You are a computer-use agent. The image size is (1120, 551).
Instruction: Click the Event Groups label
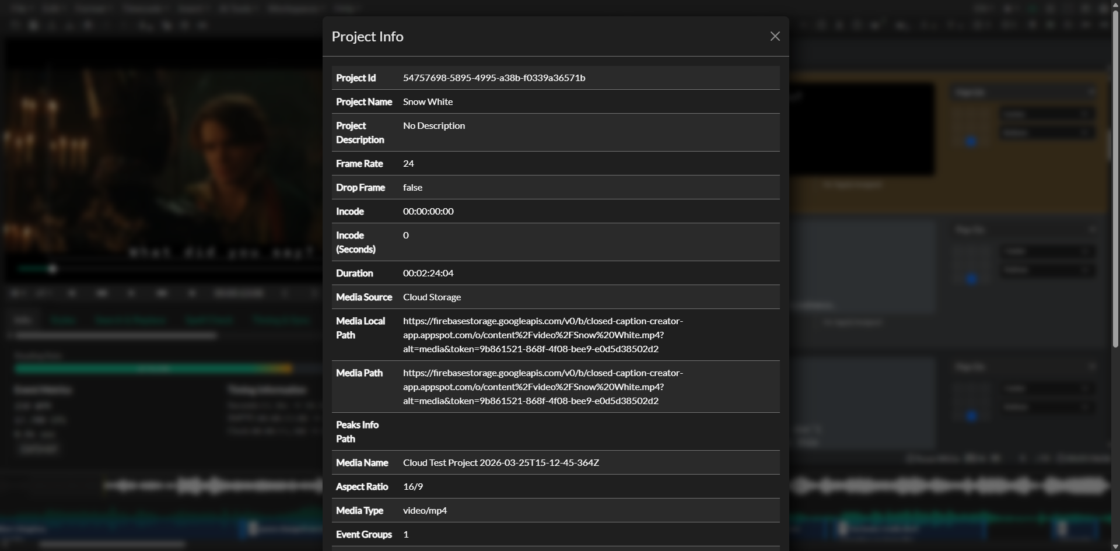point(364,534)
